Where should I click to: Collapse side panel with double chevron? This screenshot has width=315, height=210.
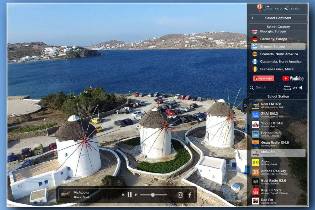click(245, 105)
